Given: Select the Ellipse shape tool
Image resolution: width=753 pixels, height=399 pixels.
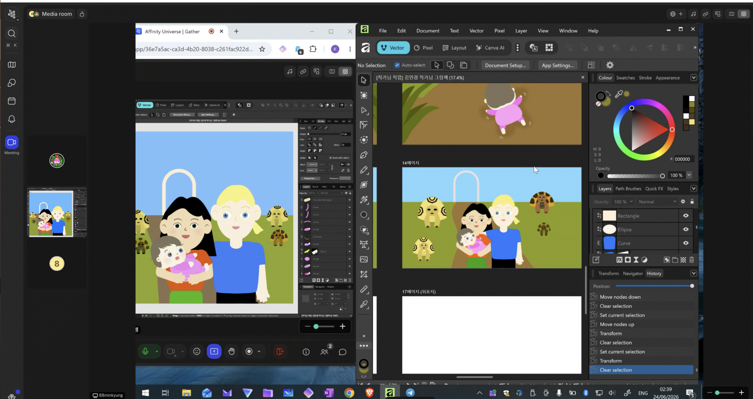Looking at the screenshot, I should [364, 215].
